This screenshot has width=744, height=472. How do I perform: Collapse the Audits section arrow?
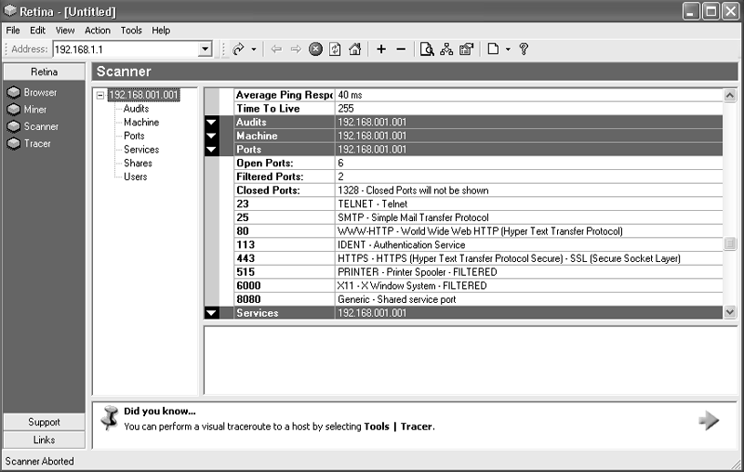point(212,122)
